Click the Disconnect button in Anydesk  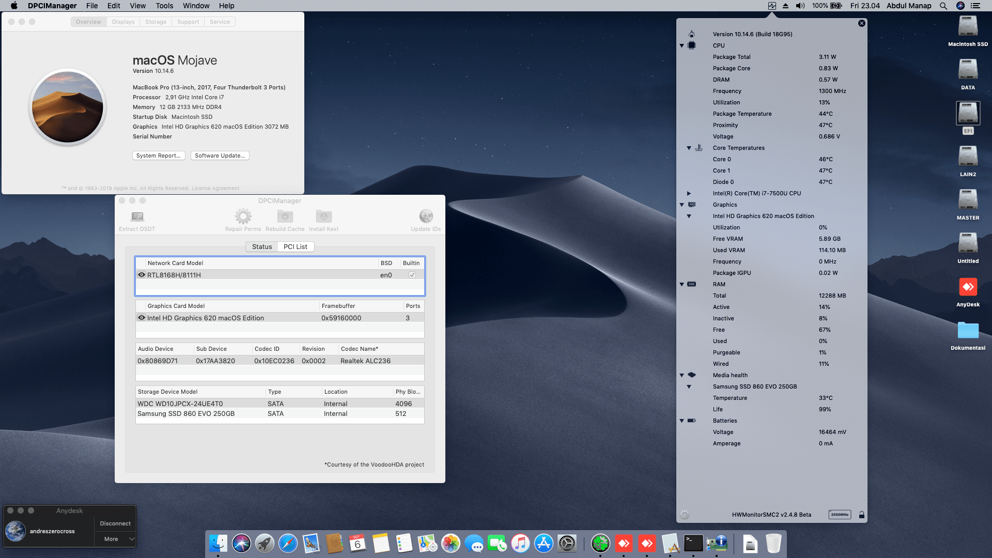click(115, 523)
